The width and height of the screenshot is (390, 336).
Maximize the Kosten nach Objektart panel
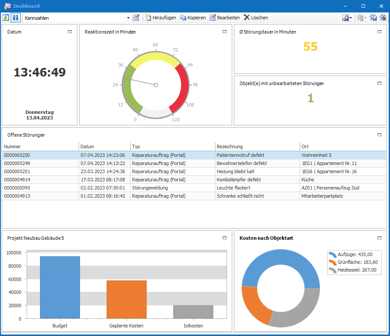pos(379,238)
